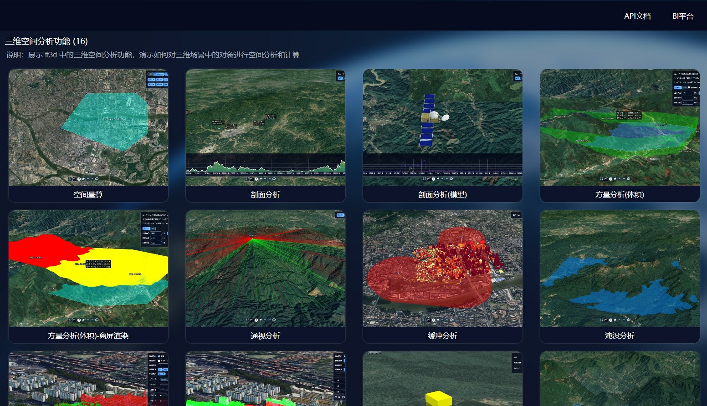Select the 淹没分析 blue flood thumbnail

coord(620,269)
